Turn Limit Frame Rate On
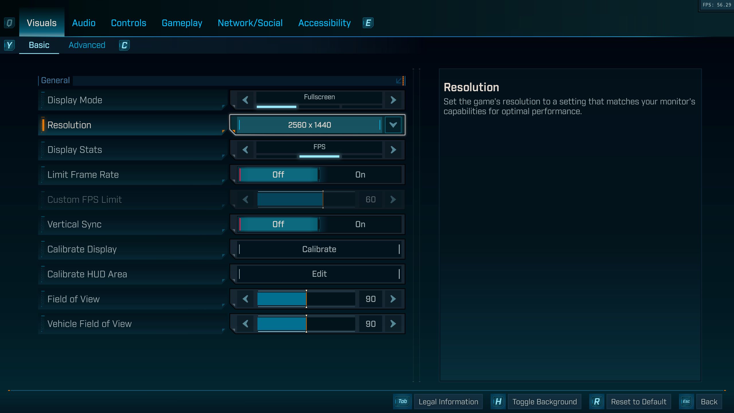The width and height of the screenshot is (734, 413). click(x=360, y=175)
